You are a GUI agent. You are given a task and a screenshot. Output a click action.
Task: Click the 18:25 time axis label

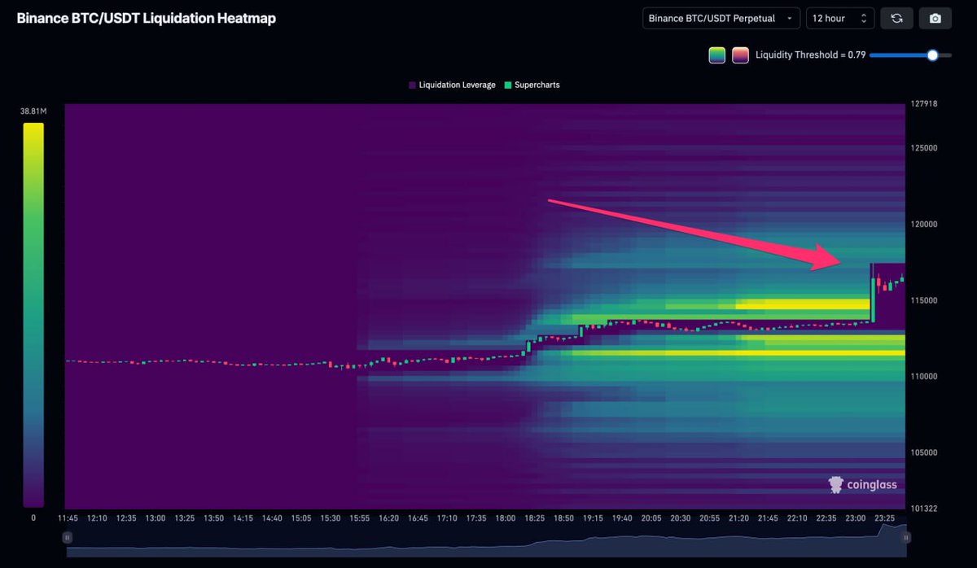click(534, 518)
